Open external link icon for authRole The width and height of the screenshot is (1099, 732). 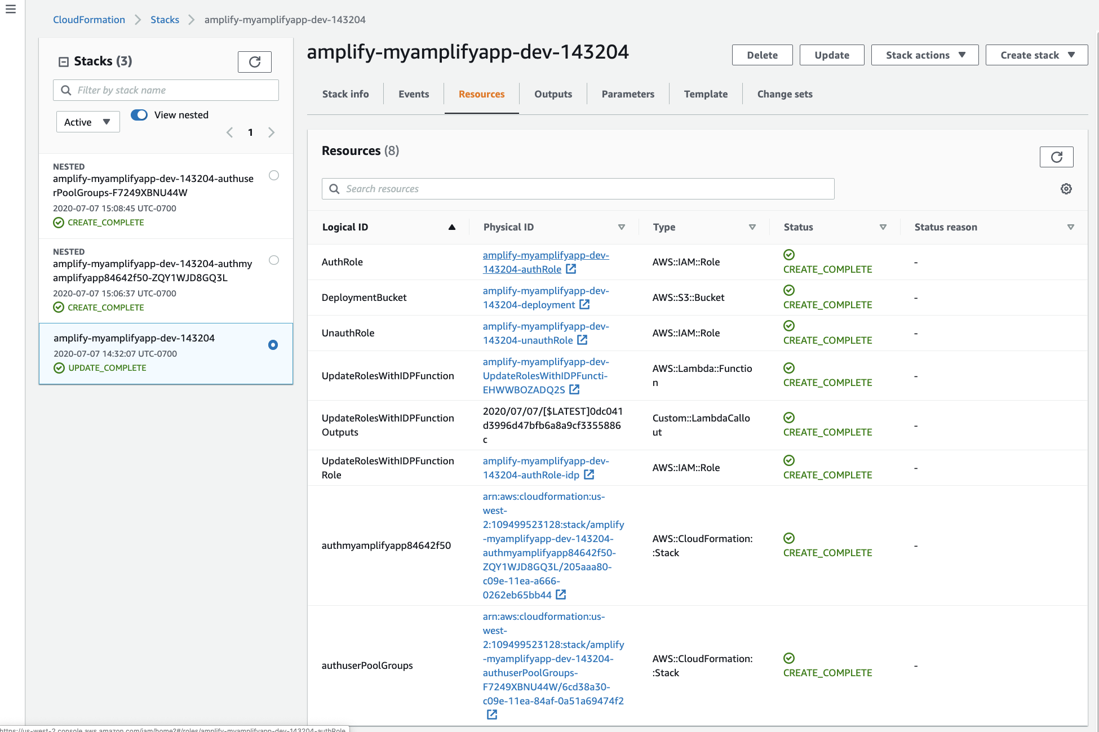coord(571,269)
